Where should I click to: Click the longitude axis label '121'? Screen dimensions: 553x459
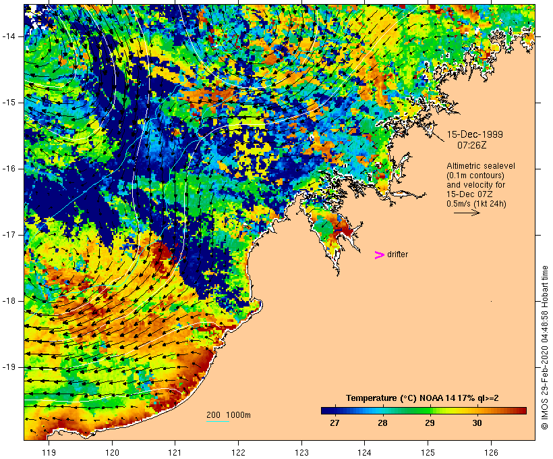[x=175, y=452]
